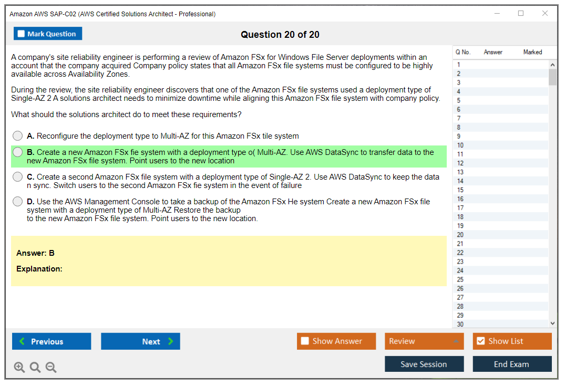The width and height of the screenshot is (565, 386).
Task: Choose radio button for answer B
Action: (18, 152)
